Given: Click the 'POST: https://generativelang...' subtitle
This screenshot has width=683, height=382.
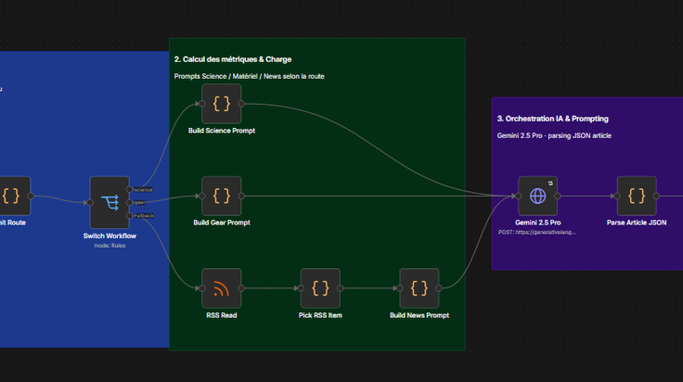Looking at the screenshot, I should pyautogui.click(x=537, y=232).
